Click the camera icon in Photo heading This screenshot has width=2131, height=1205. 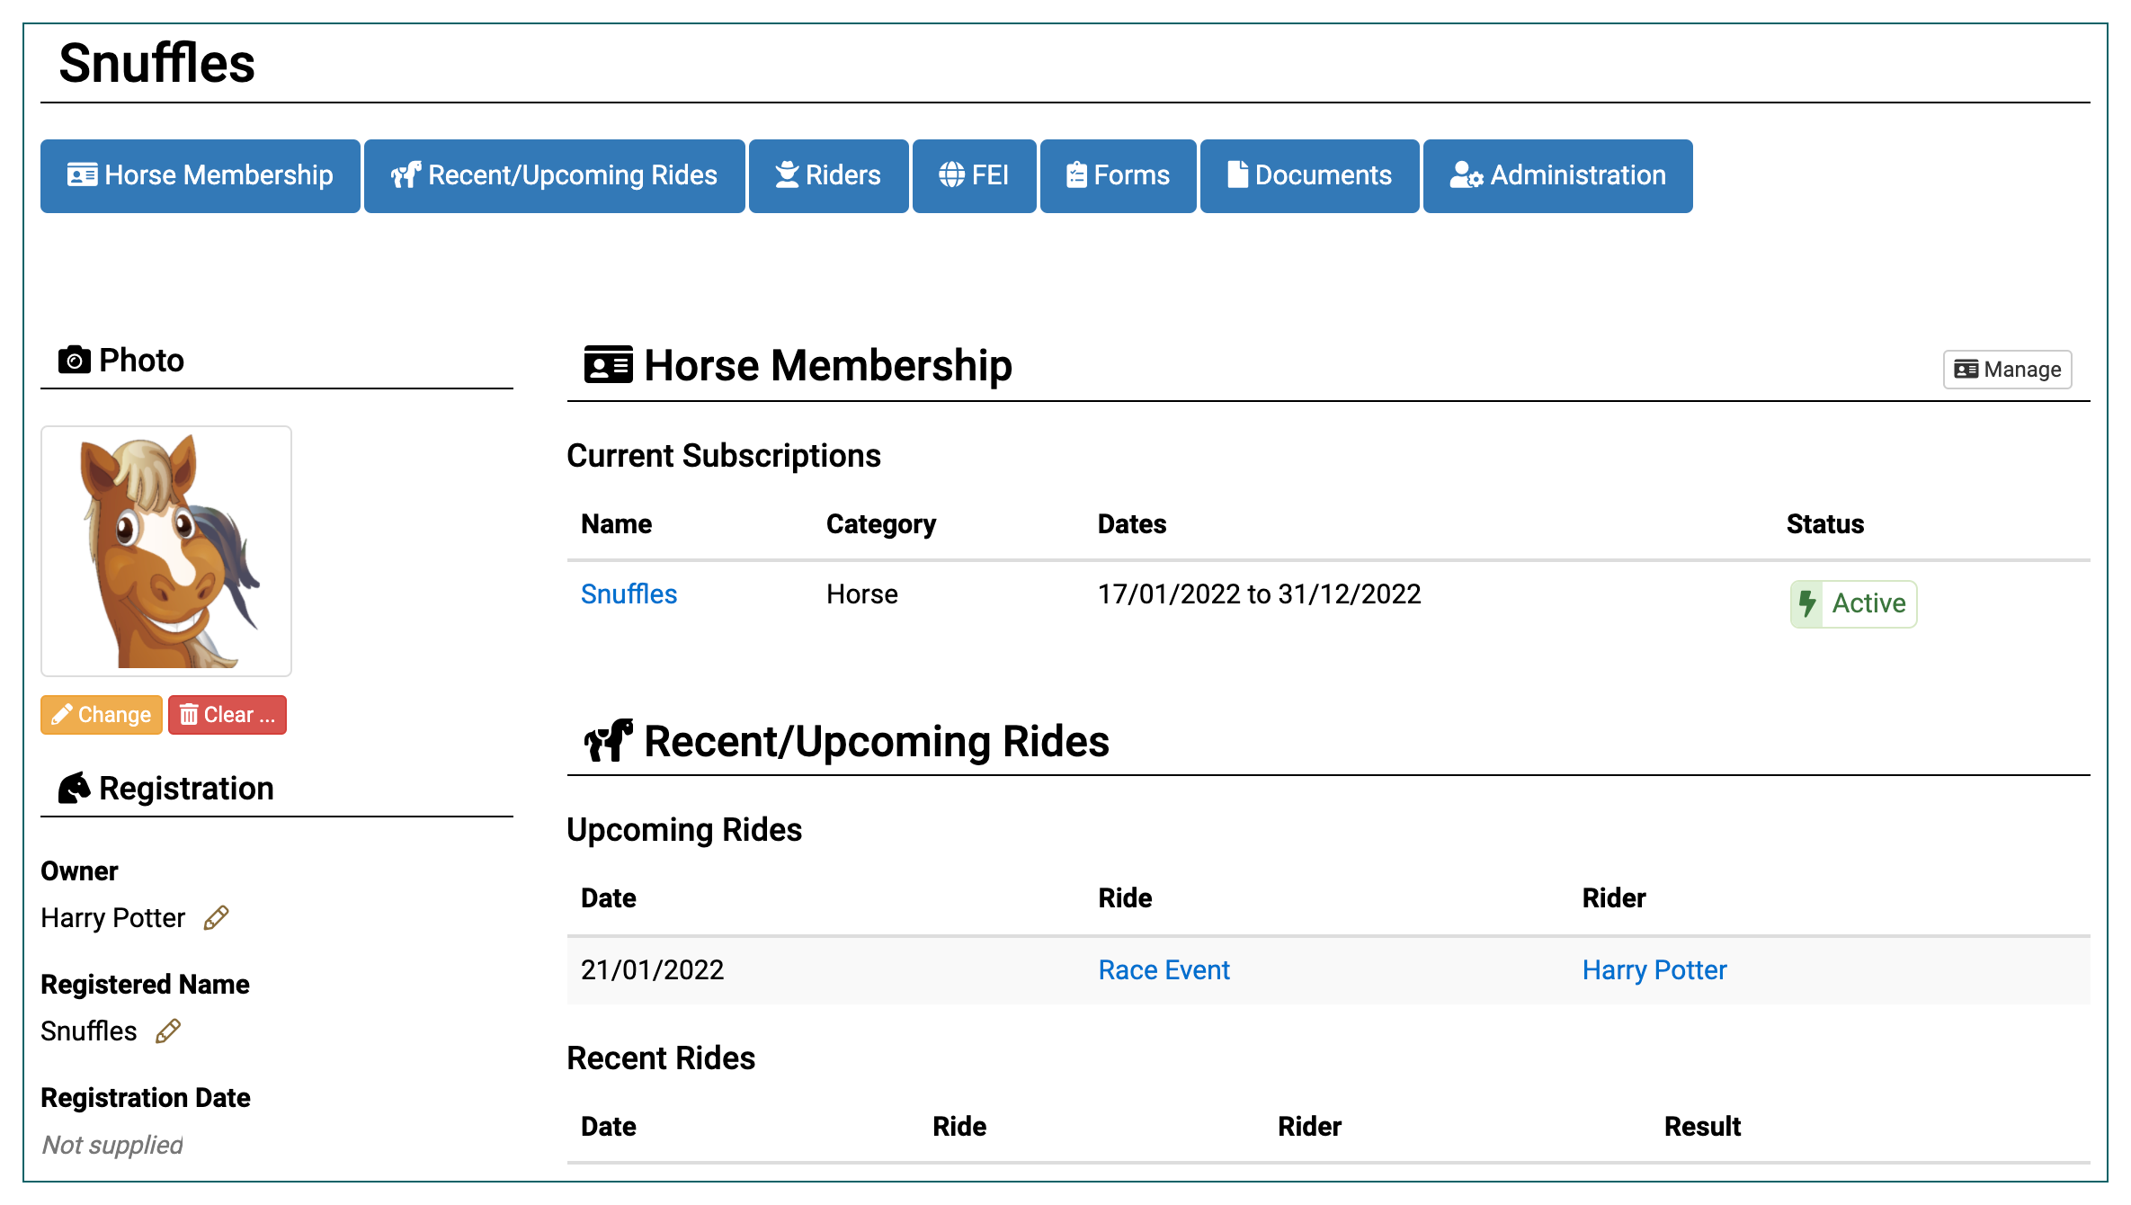point(74,361)
